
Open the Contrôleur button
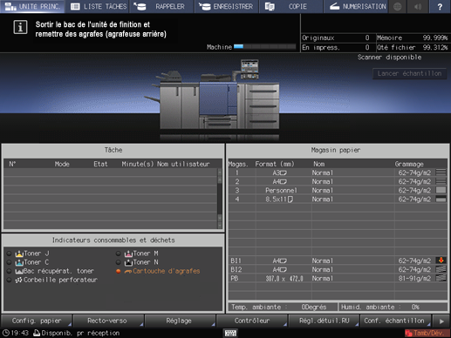coord(252,321)
